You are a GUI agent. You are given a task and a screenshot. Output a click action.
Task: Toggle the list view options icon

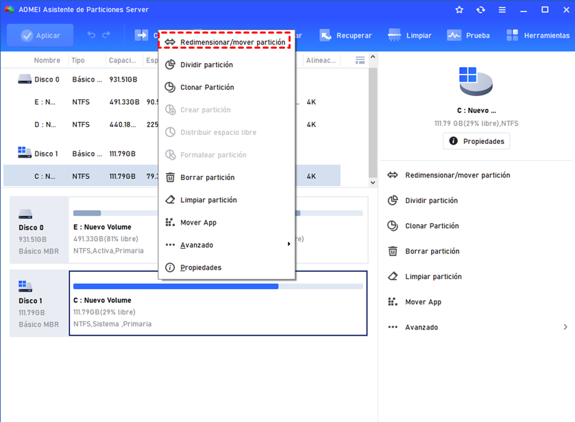click(x=360, y=60)
